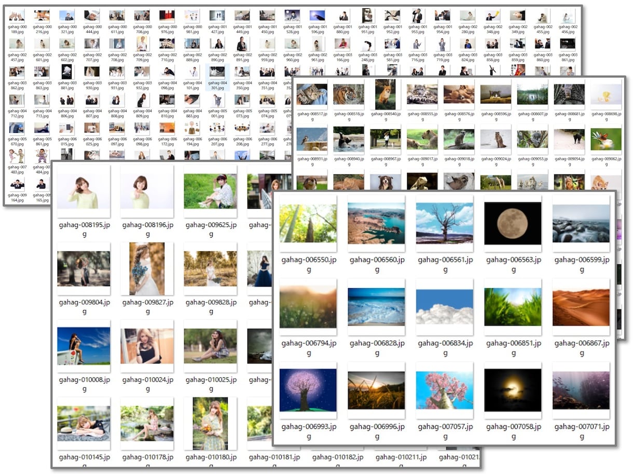Screen dimensions: 633x474
Task: Open the lioness photo gahag-009017.jpg
Action: pos(422,139)
